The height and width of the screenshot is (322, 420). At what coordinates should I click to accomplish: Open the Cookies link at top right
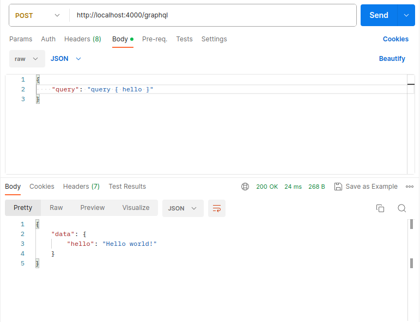tap(395, 39)
